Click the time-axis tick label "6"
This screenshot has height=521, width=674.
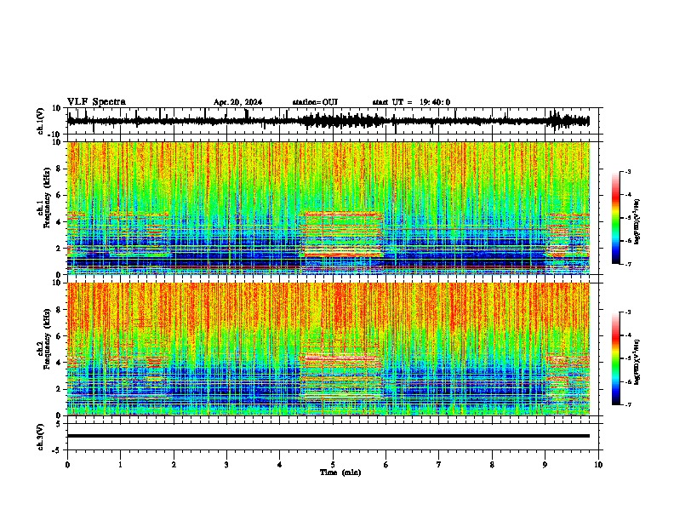point(386,465)
